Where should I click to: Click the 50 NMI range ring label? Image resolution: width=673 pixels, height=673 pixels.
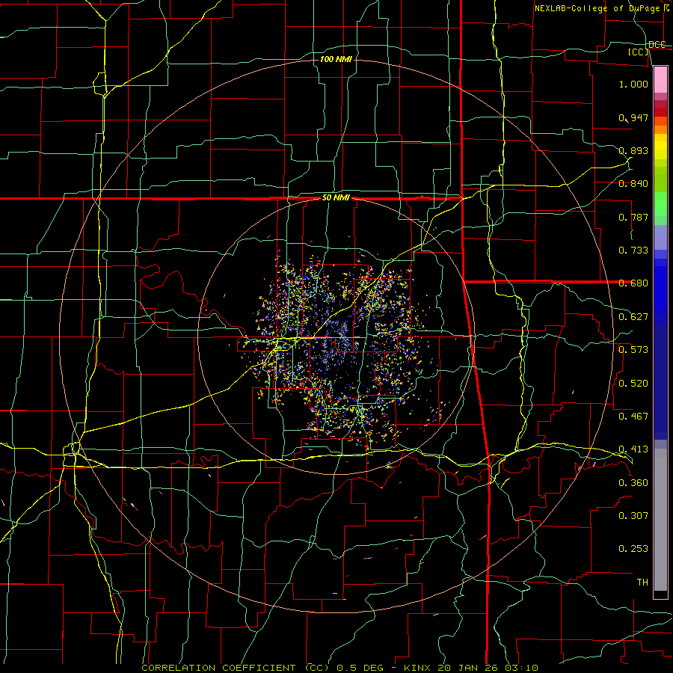click(x=336, y=198)
